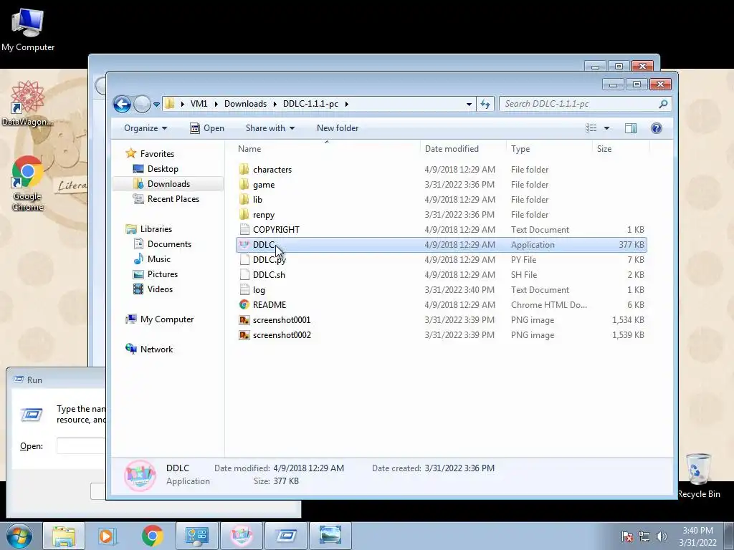Image resolution: width=734 pixels, height=550 pixels.
Task: Expand arrow between VM1 and Downloads
Action: [216, 104]
